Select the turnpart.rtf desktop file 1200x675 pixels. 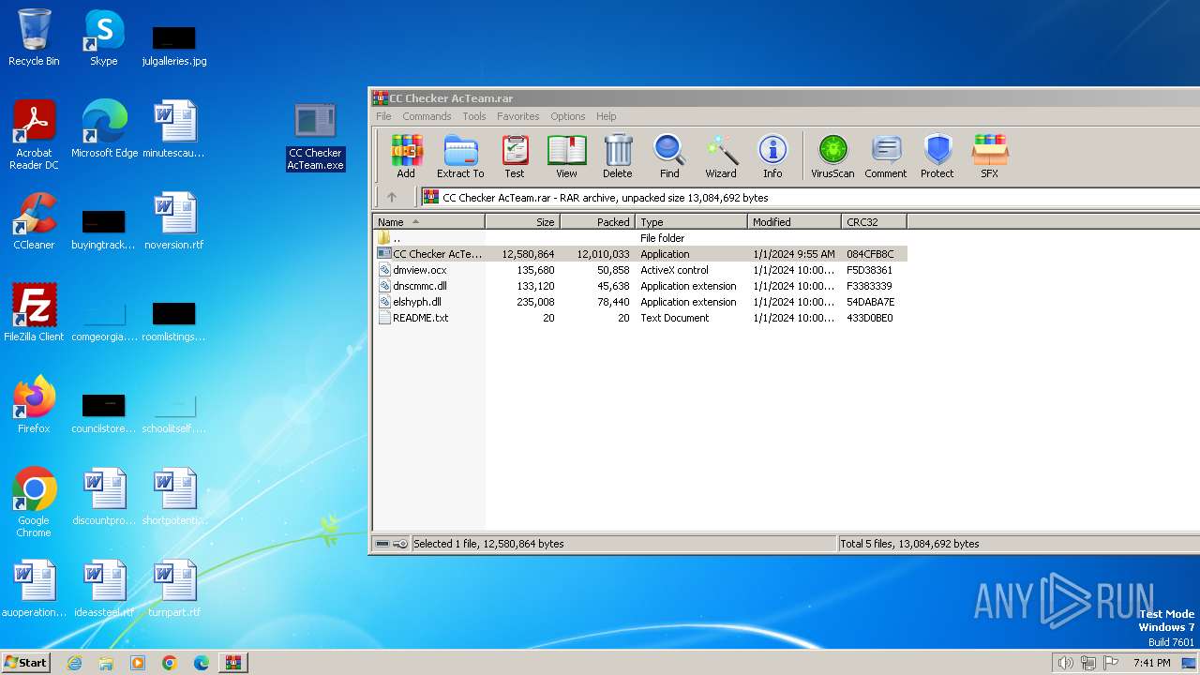(x=174, y=589)
